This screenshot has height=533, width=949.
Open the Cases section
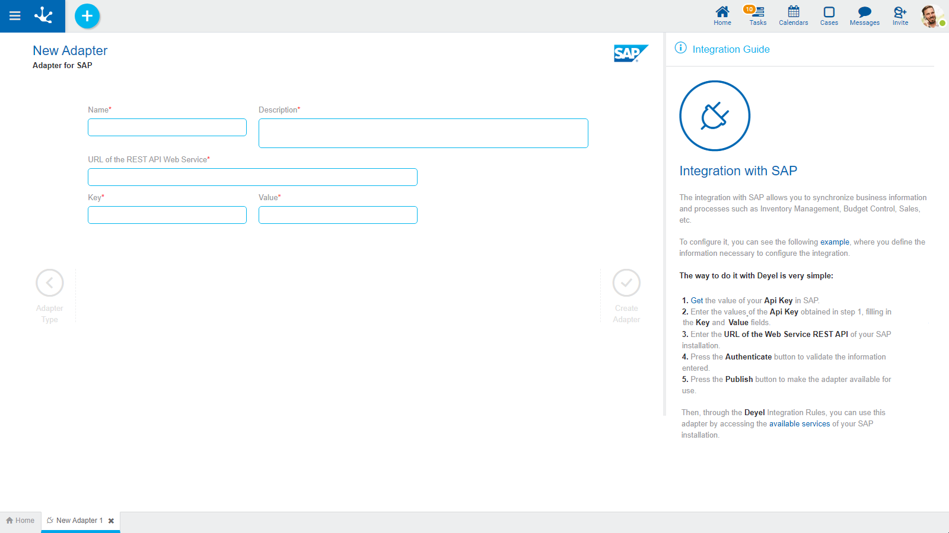[x=829, y=16]
